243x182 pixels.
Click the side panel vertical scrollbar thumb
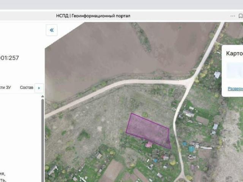[x=43, y=140]
